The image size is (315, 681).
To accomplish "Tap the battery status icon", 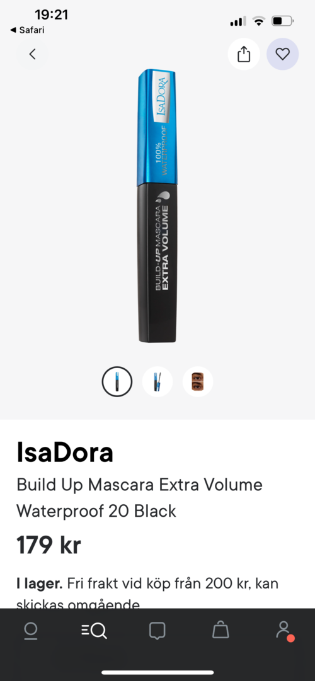I will click(x=282, y=21).
